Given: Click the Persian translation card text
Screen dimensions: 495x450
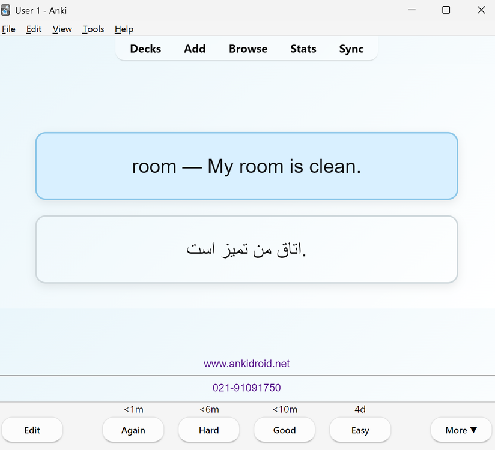Looking at the screenshot, I should point(246,250).
